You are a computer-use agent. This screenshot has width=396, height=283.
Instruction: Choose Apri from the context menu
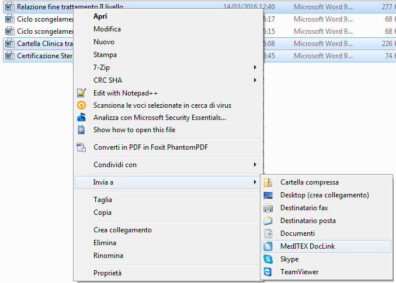coord(100,16)
